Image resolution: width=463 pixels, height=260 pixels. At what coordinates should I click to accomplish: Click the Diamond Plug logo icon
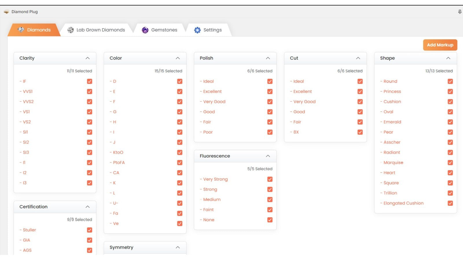(6, 12)
